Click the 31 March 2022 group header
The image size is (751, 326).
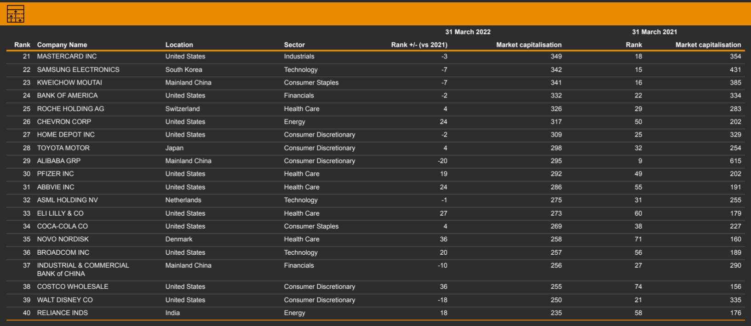(x=468, y=32)
